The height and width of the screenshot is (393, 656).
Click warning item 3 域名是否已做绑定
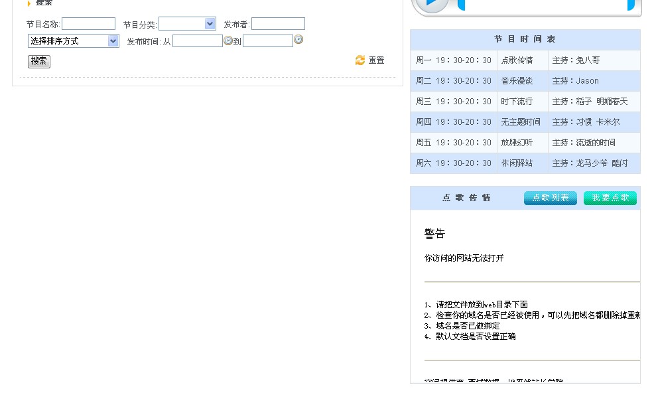click(x=462, y=325)
